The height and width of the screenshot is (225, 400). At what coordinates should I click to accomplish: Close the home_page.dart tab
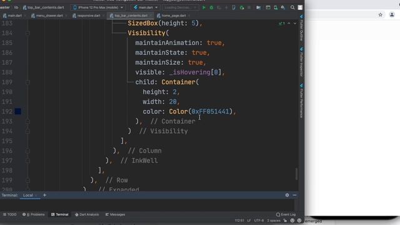pos(189,16)
